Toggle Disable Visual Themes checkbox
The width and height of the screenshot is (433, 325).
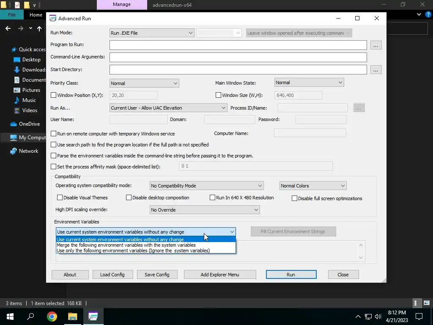tap(60, 198)
